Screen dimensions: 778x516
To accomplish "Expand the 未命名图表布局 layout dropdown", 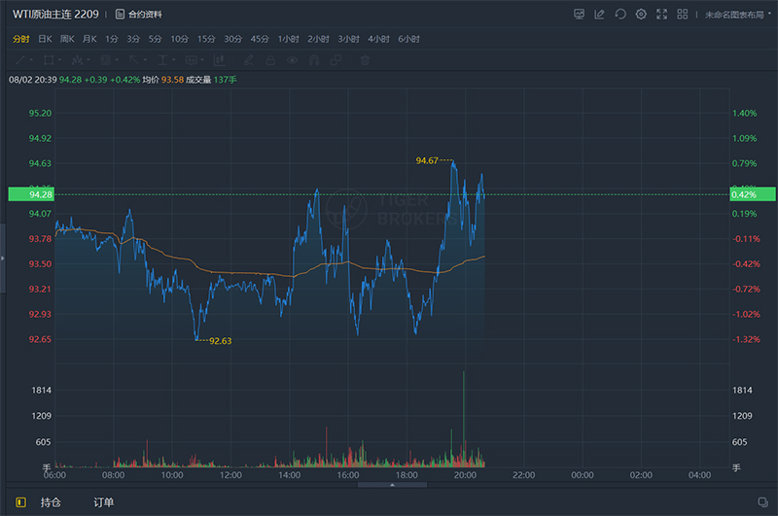I will [736, 15].
